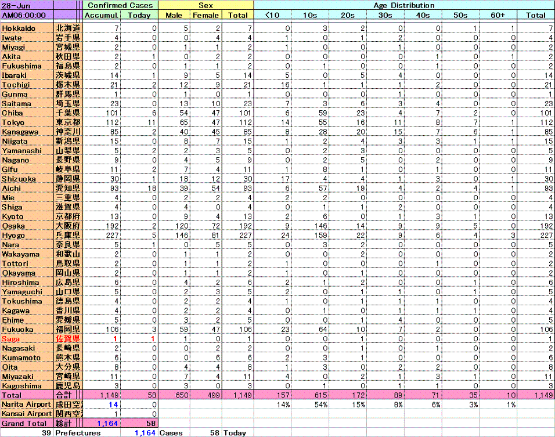Click Osaka's Male count 120
The width and height of the screenshot is (555, 437).
coord(174,226)
